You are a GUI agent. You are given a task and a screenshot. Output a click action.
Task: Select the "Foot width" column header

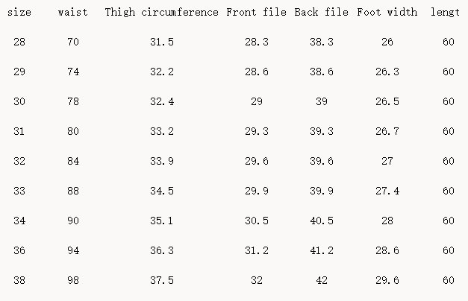[x=387, y=13]
